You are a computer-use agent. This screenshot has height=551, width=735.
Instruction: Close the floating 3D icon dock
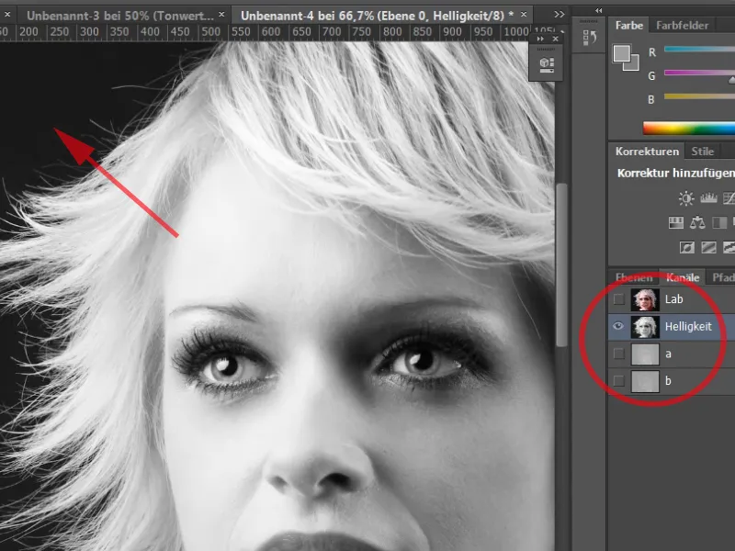(x=556, y=39)
